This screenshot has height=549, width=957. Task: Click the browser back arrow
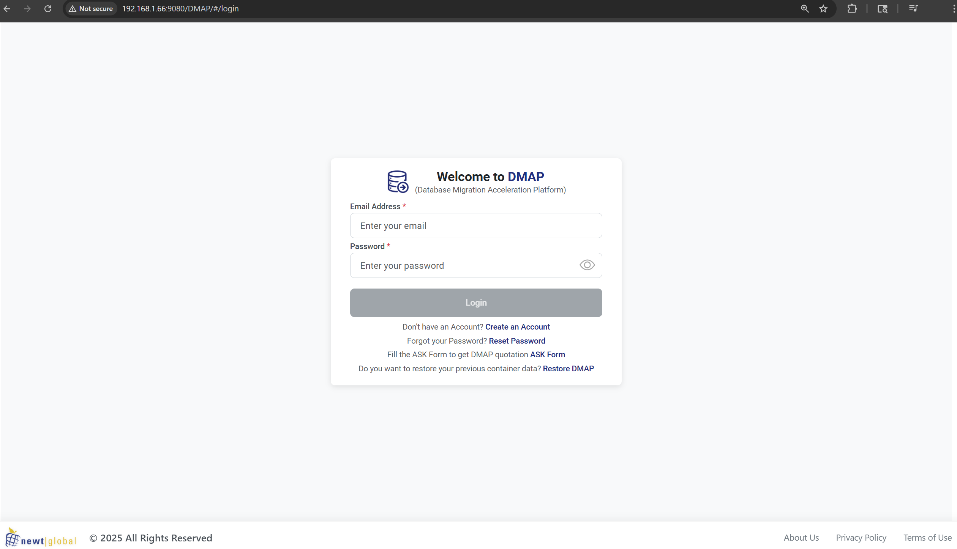point(7,9)
